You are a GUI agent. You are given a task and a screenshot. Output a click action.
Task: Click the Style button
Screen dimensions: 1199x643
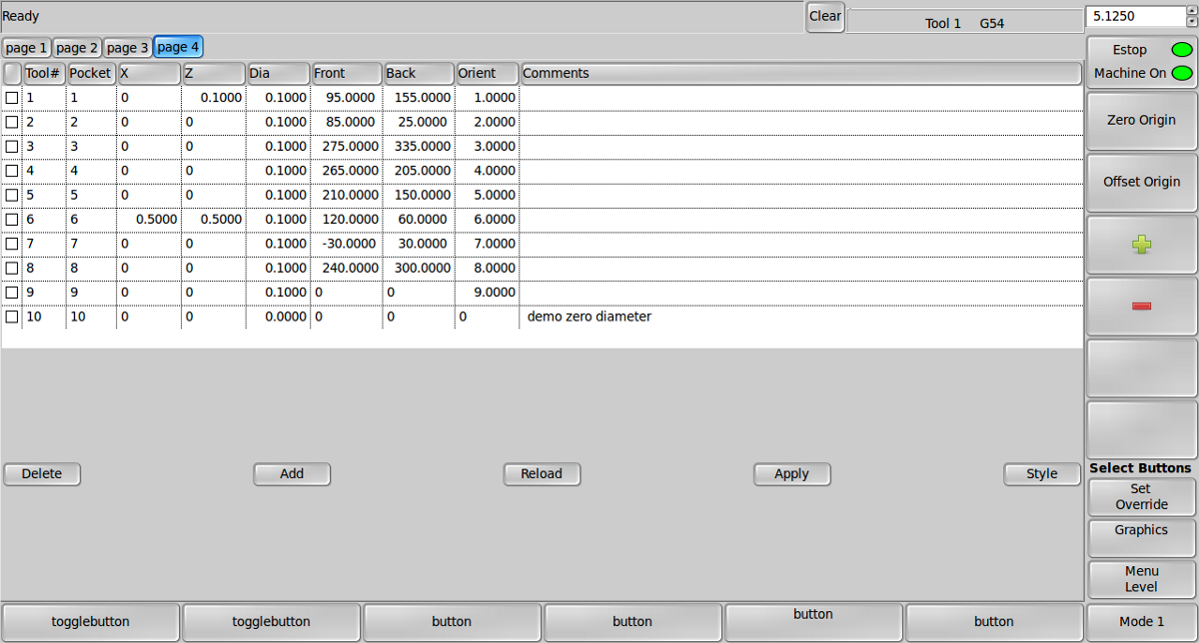tap(1042, 474)
